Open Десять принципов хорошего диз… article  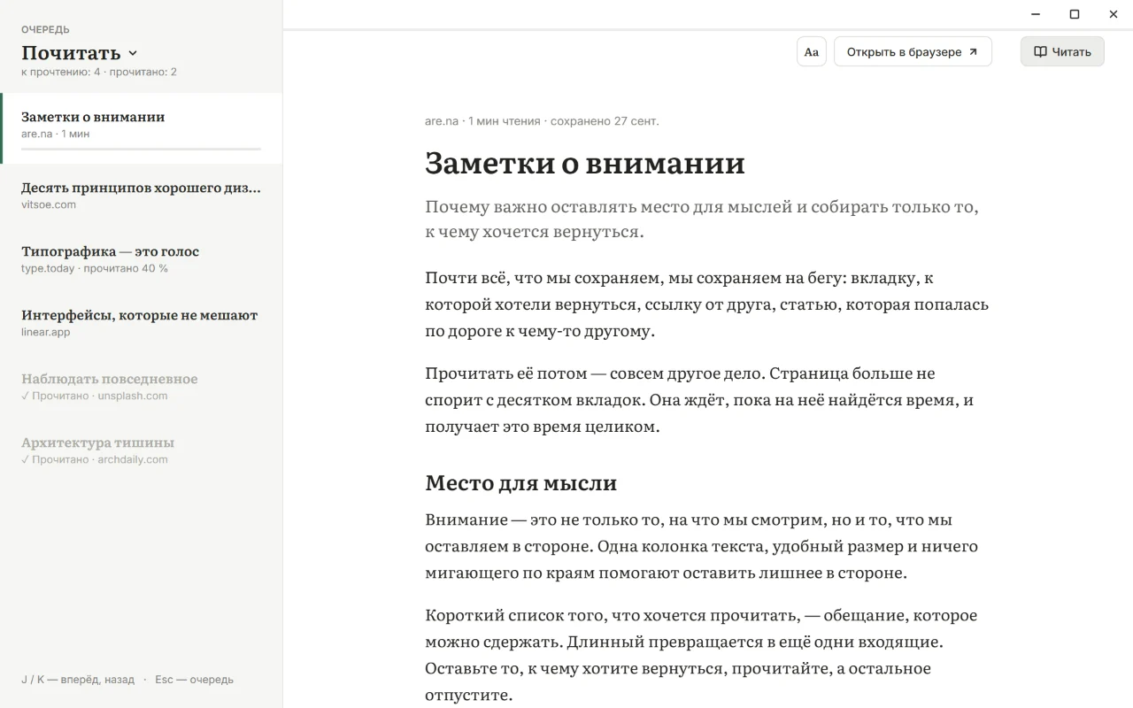[x=142, y=196]
